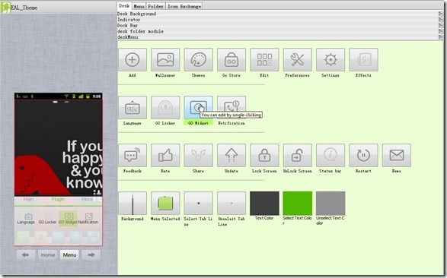Click the Feedback speech bubble icon
Screen dimensions: 447x278
tap(133, 155)
